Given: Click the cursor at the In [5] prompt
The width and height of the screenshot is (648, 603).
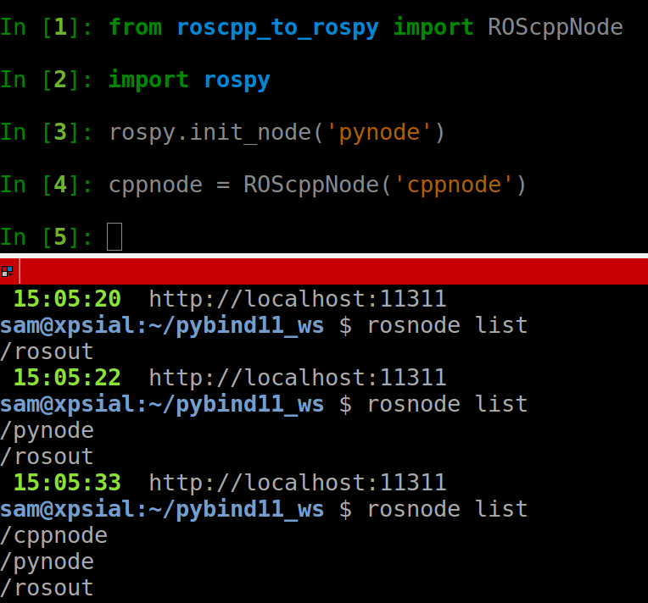Looking at the screenshot, I should pyautogui.click(x=115, y=237).
